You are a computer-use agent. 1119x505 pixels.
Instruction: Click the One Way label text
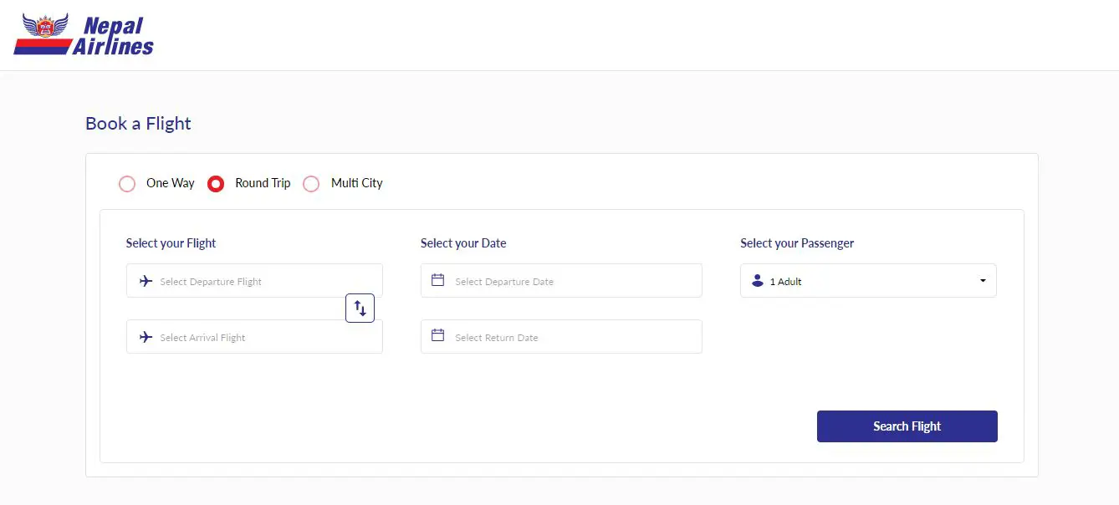click(171, 183)
